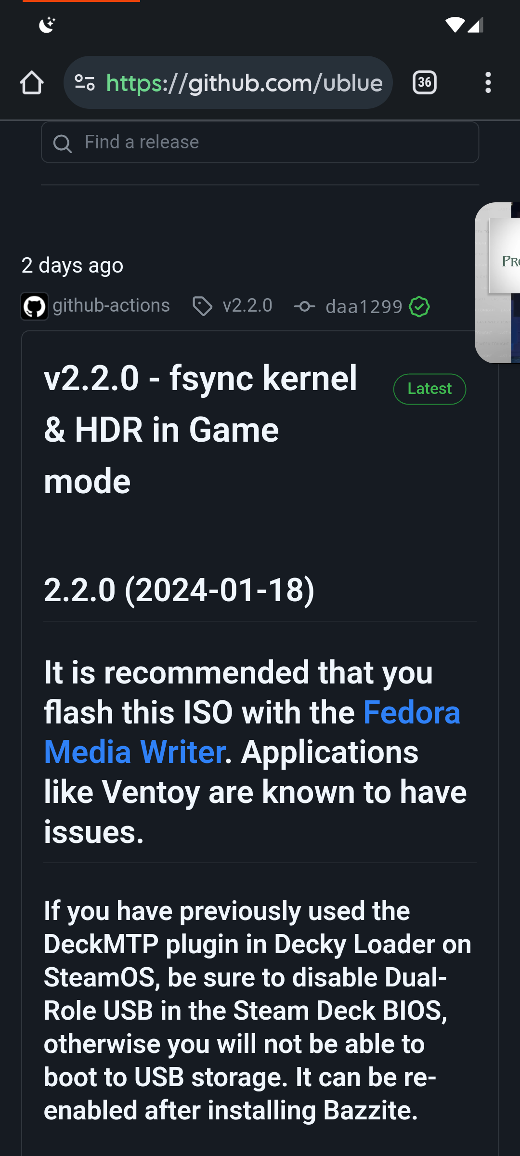Open commit daa1299 link
The height and width of the screenshot is (1156, 520).
point(364,307)
